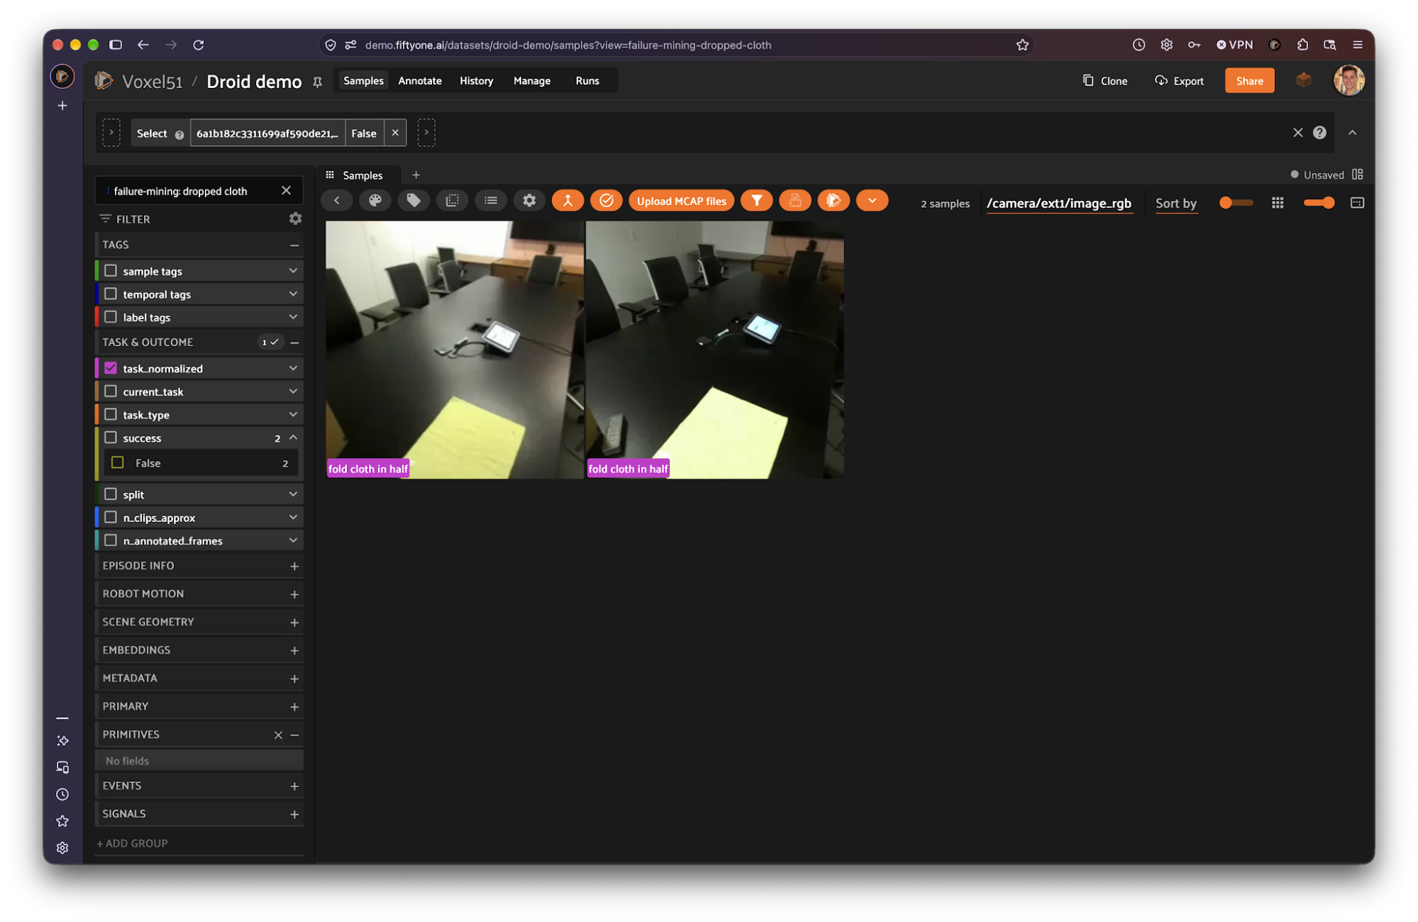Screen dimensions: 1418x922
Task: Bookmark page with browser star icon
Action: (x=1022, y=45)
